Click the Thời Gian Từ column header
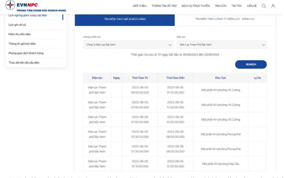The height and width of the screenshot is (178, 284). coord(140,78)
